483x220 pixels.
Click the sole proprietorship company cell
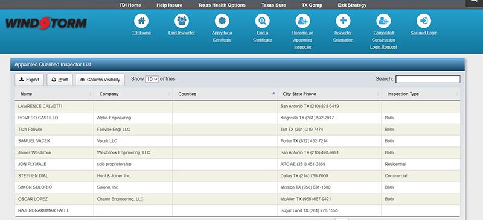tap(133, 165)
